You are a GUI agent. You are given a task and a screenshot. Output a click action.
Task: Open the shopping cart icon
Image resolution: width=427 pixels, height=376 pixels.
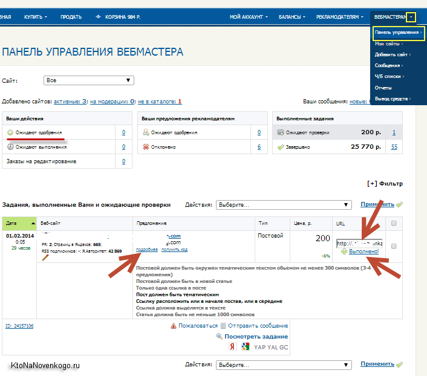99,16
